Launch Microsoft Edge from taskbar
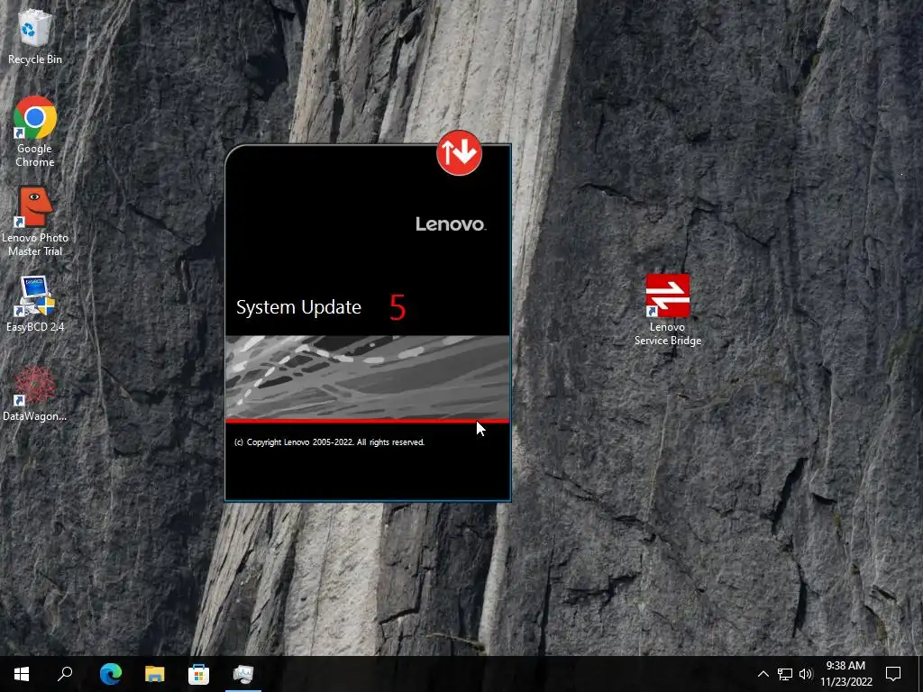Viewport: 923px width, 692px height. [x=111, y=674]
